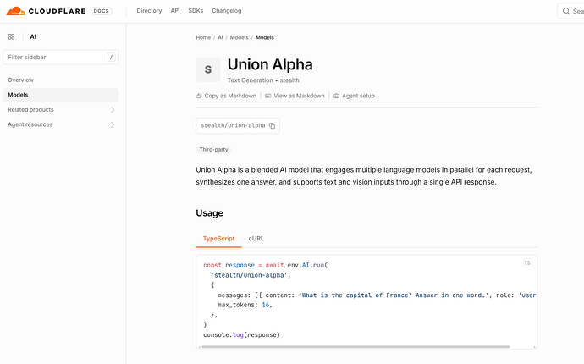Viewport: 584px width, 364px height.
Task: Click the TS language label in code block
Action: point(527,263)
